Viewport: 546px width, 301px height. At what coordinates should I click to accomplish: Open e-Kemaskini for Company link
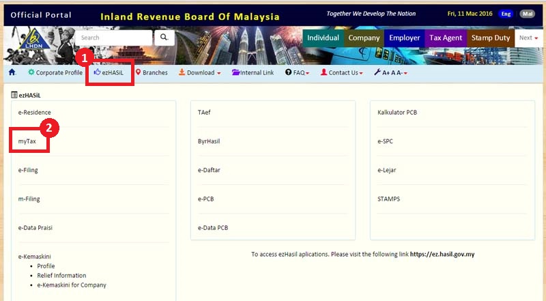pos(72,285)
